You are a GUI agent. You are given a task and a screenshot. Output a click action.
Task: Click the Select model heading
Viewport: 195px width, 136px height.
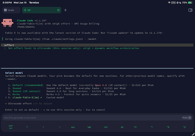[x=14, y=73]
